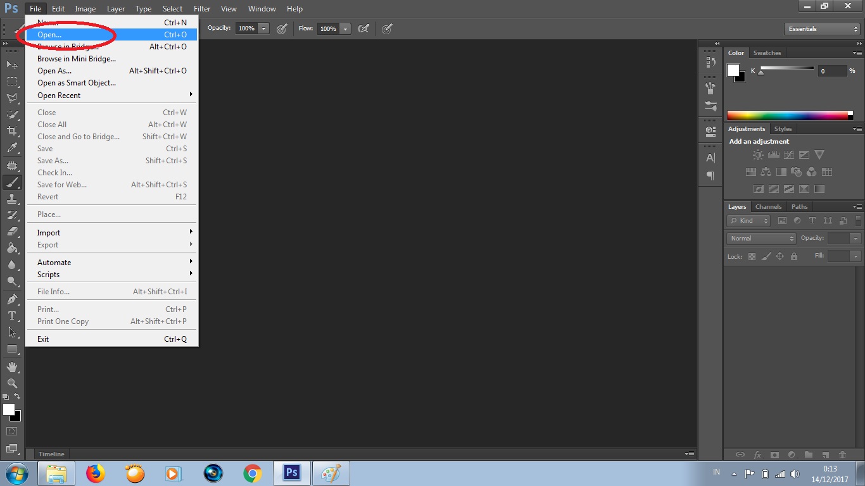Open the Color panel options menu
865x486 pixels.
(x=857, y=53)
